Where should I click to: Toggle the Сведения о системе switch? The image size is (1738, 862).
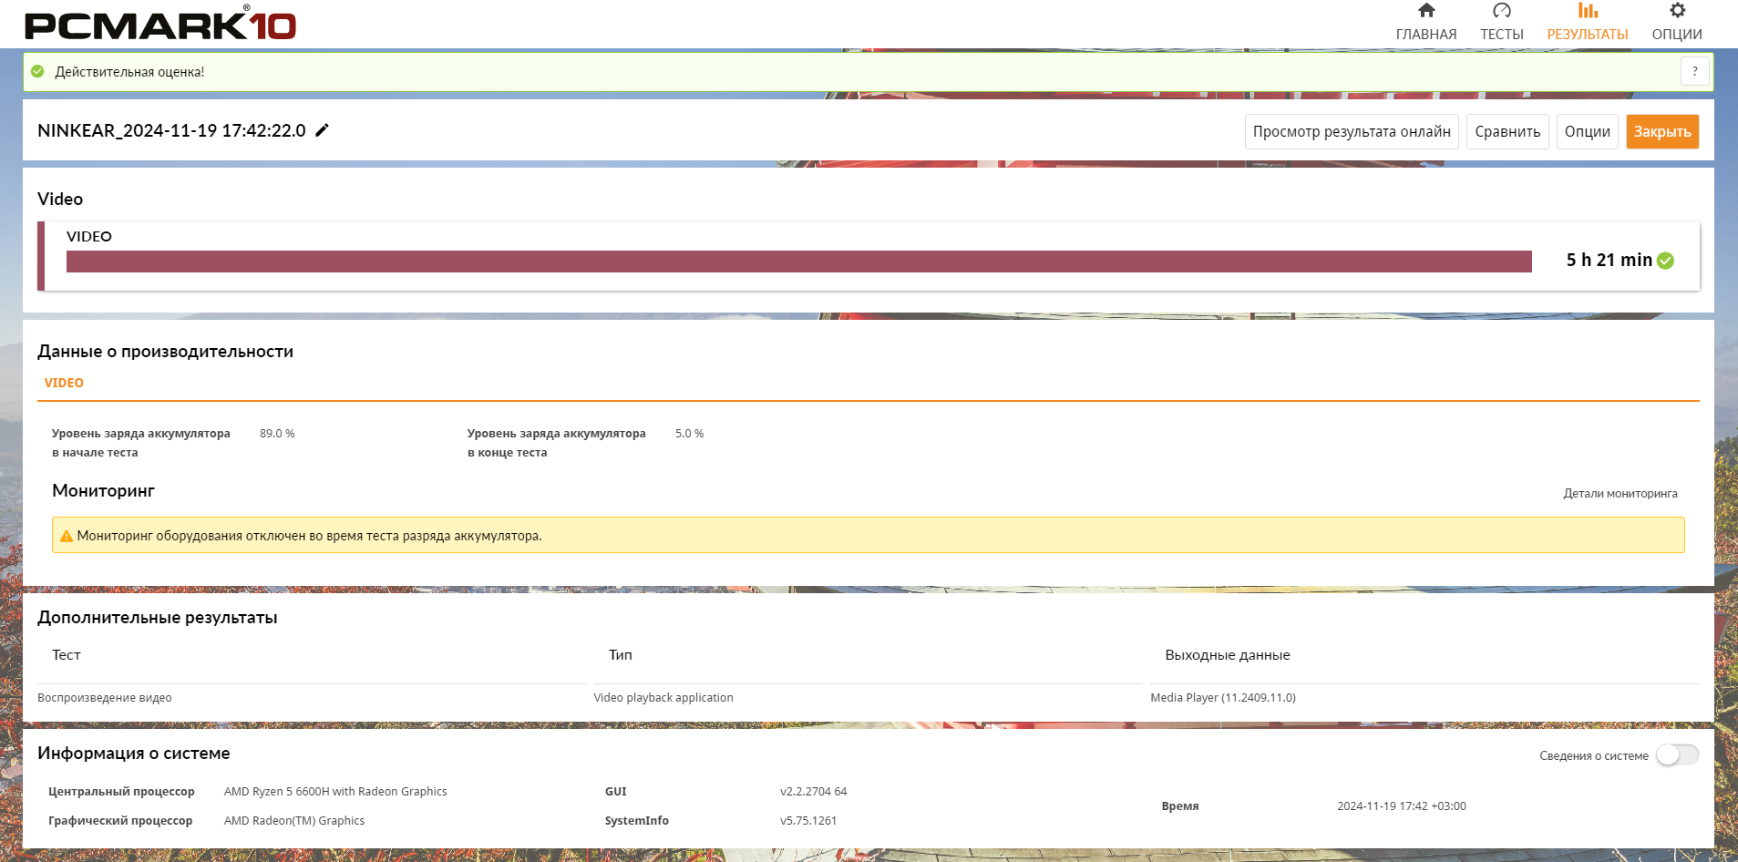point(1677,755)
